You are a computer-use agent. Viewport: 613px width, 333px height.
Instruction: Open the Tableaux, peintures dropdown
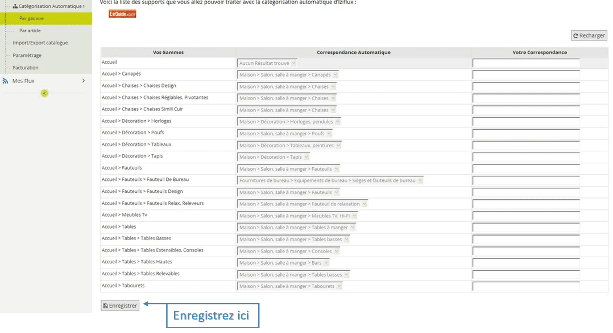pos(289,146)
